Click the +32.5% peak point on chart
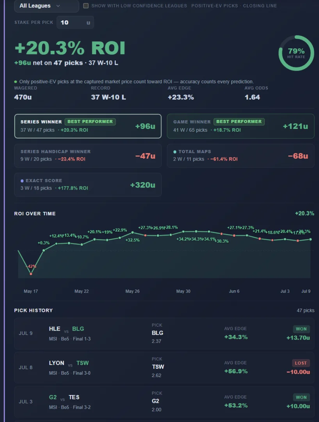Viewport: 319px width, 422px height. pyautogui.click(x=133, y=232)
